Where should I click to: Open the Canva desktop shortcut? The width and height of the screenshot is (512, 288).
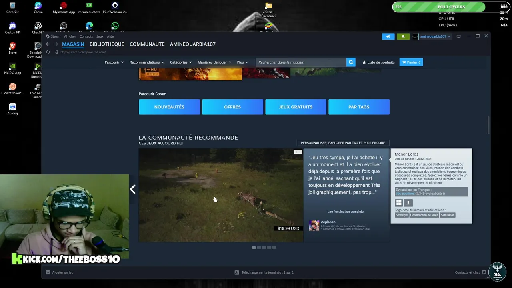coord(38,8)
